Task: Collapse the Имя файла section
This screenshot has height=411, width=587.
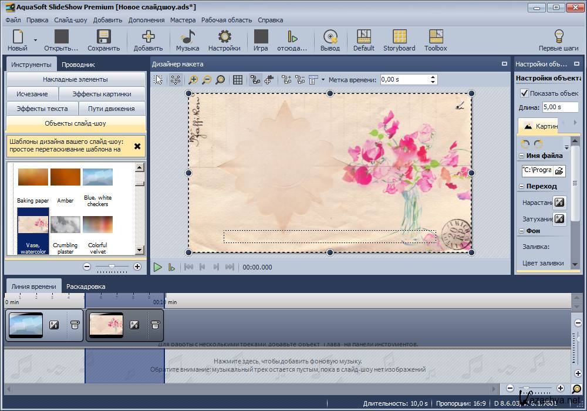Action: click(521, 156)
